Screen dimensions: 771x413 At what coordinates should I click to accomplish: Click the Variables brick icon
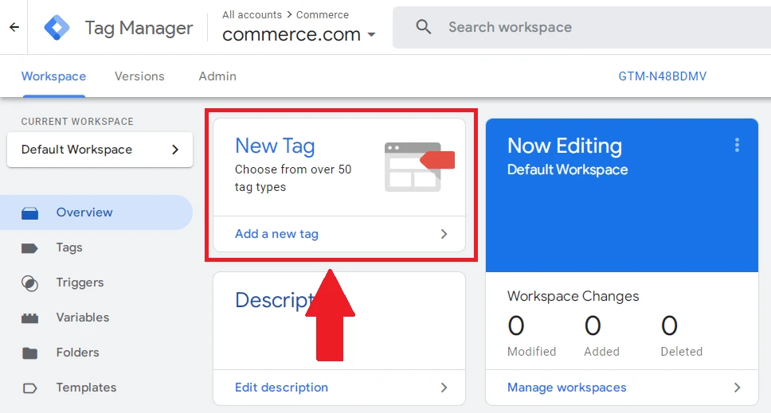29,318
